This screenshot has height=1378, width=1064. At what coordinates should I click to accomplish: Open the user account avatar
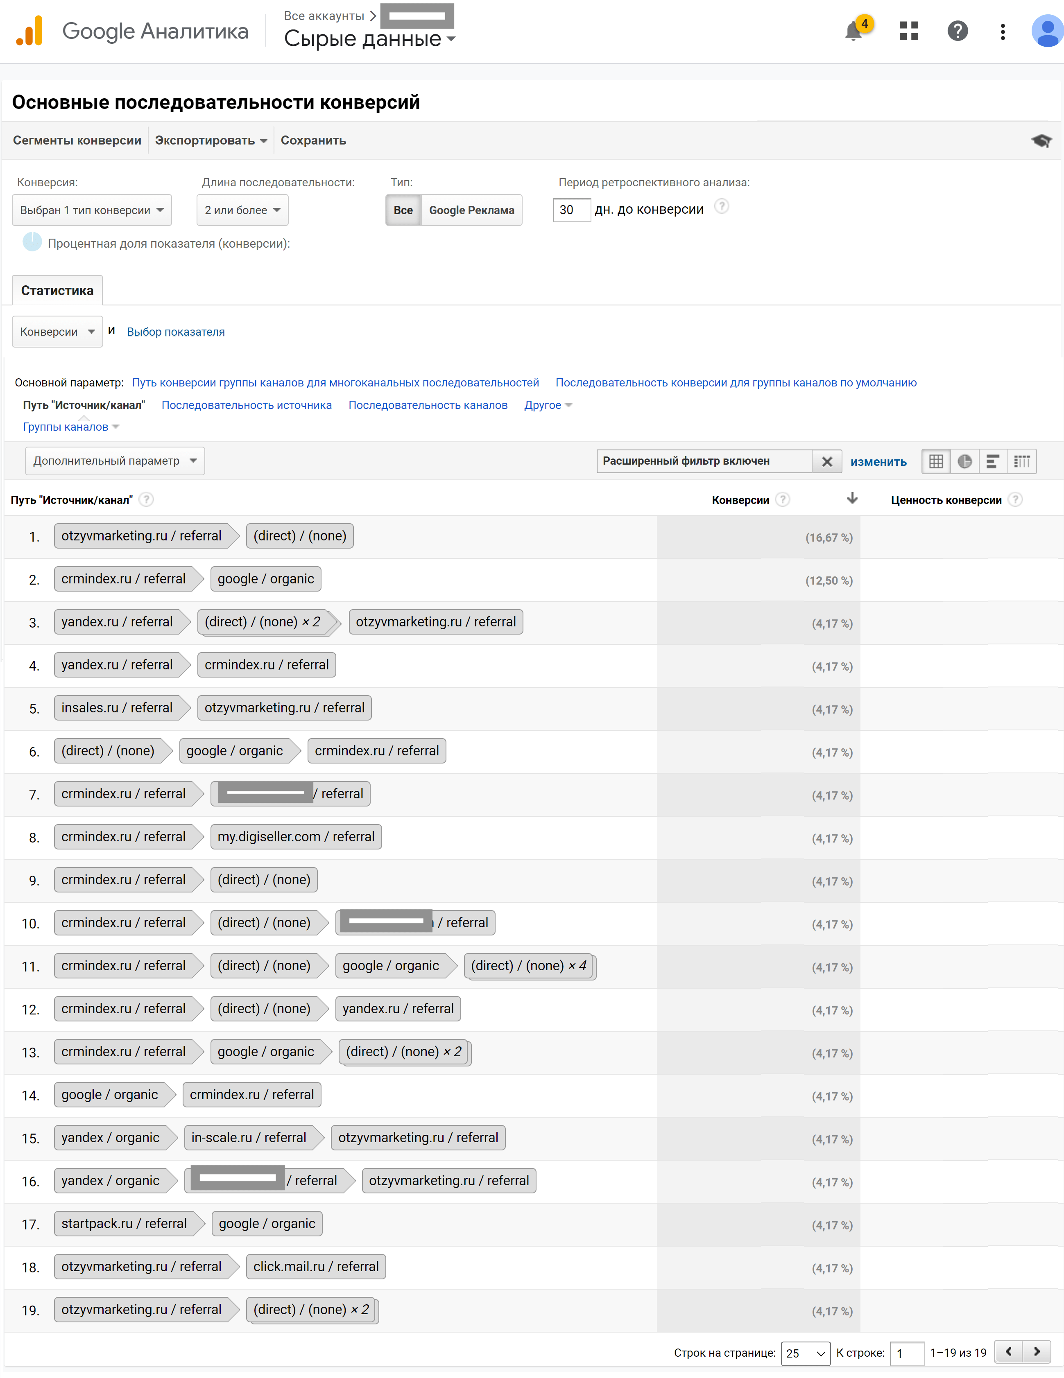pyautogui.click(x=1047, y=31)
